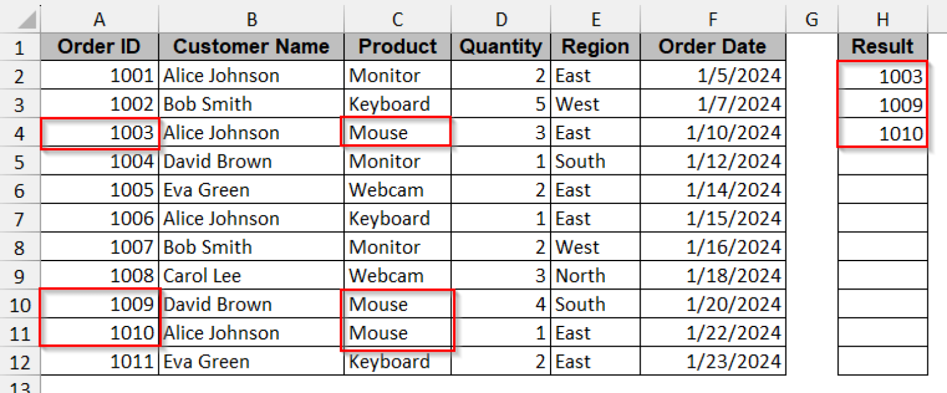Image resolution: width=947 pixels, height=393 pixels.
Task: Select the cell showing Alice Johnson in row 2
Action: click(250, 75)
